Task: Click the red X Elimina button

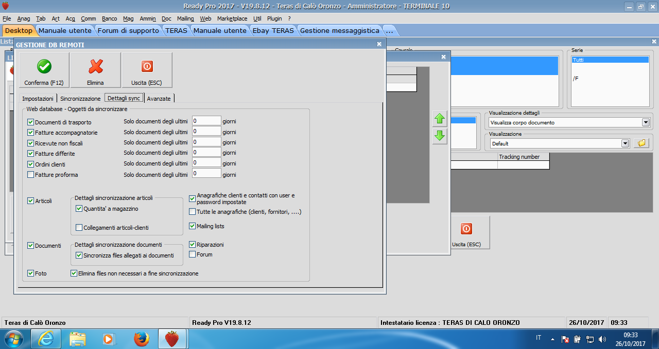Action: click(x=95, y=70)
